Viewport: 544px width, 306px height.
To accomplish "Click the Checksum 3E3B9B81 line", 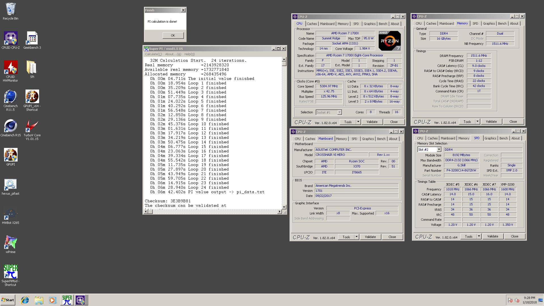I will click(x=168, y=201).
